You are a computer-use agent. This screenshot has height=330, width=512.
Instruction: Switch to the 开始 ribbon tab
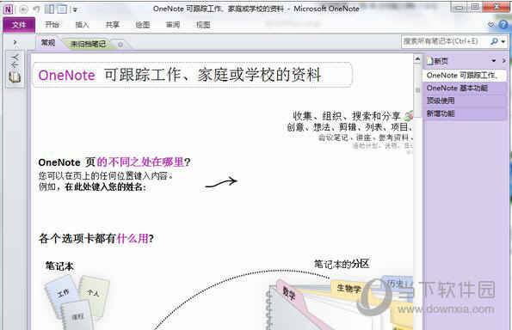pyautogui.click(x=52, y=25)
